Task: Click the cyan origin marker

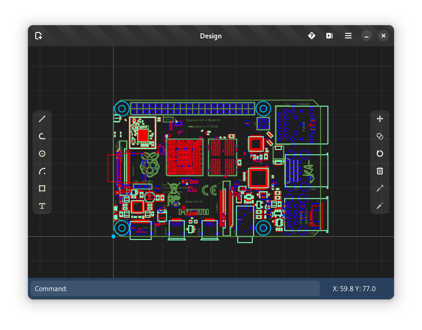Action: (x=114, y=236)
